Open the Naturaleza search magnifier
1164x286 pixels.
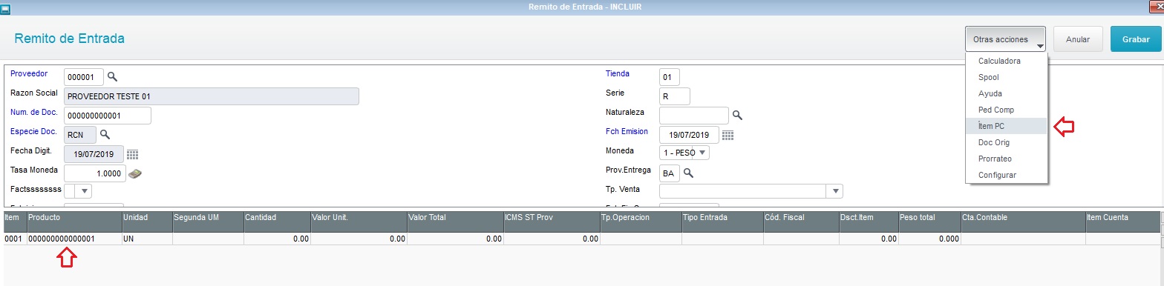737,115
